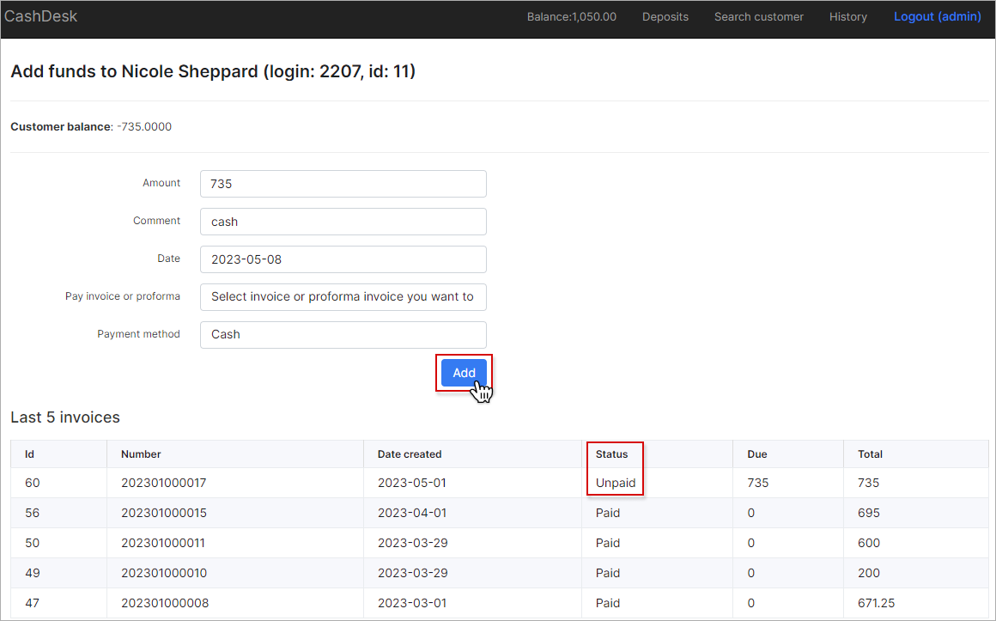Click the Status column header
The image size is (996, 621).
pyautogui.click(x=611, y=454)
